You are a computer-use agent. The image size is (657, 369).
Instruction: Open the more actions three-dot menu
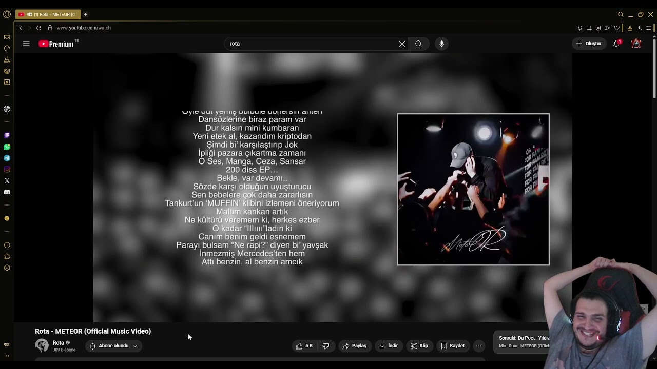479,346
